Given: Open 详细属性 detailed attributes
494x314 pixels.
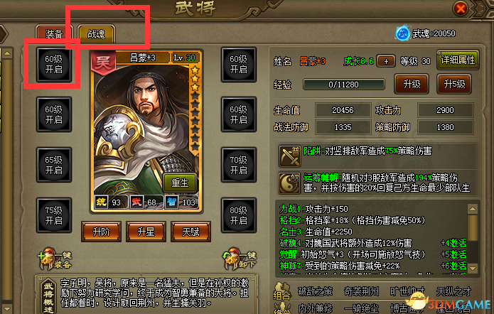Looking at the screenshot, I should [x=458, y=60].
